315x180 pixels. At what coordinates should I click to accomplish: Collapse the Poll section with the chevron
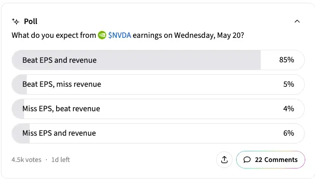[297, 21]
